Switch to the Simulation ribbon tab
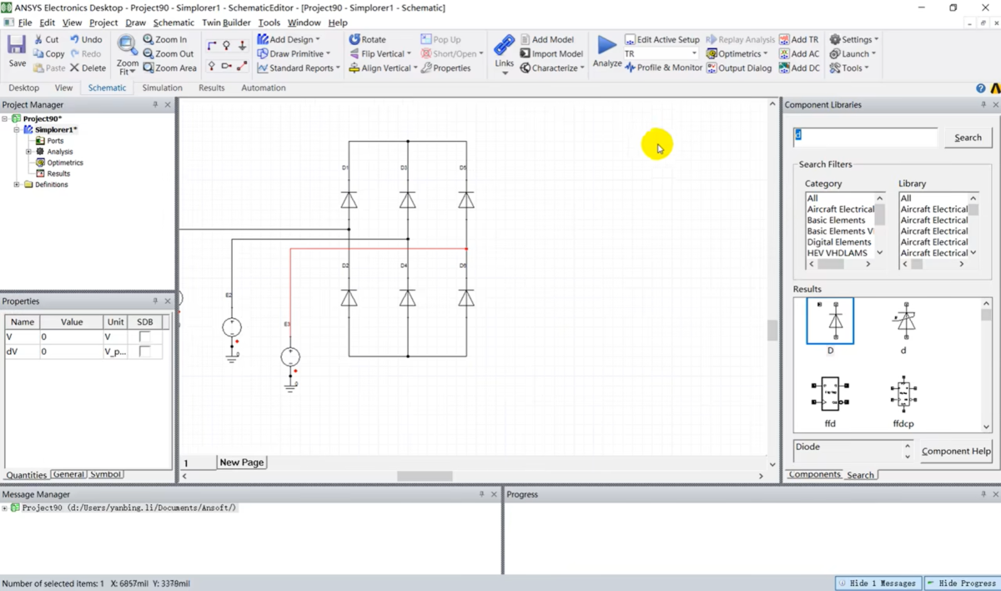Screen dimensions: 1001x591 [162, 88]
